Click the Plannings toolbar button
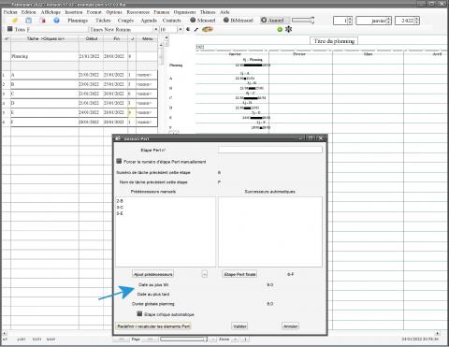 [x=78, y=21]
